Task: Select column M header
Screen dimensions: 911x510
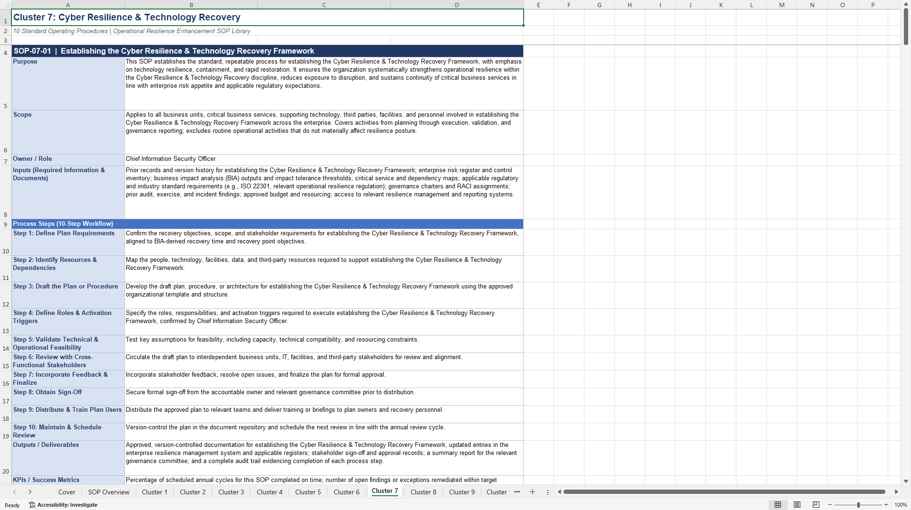Action: pos(782,5)
